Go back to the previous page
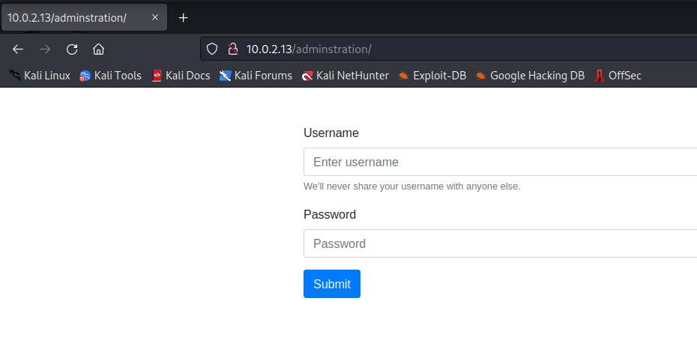Image resolution: width=697 pixels, height=346 pixels. point(18,49)
